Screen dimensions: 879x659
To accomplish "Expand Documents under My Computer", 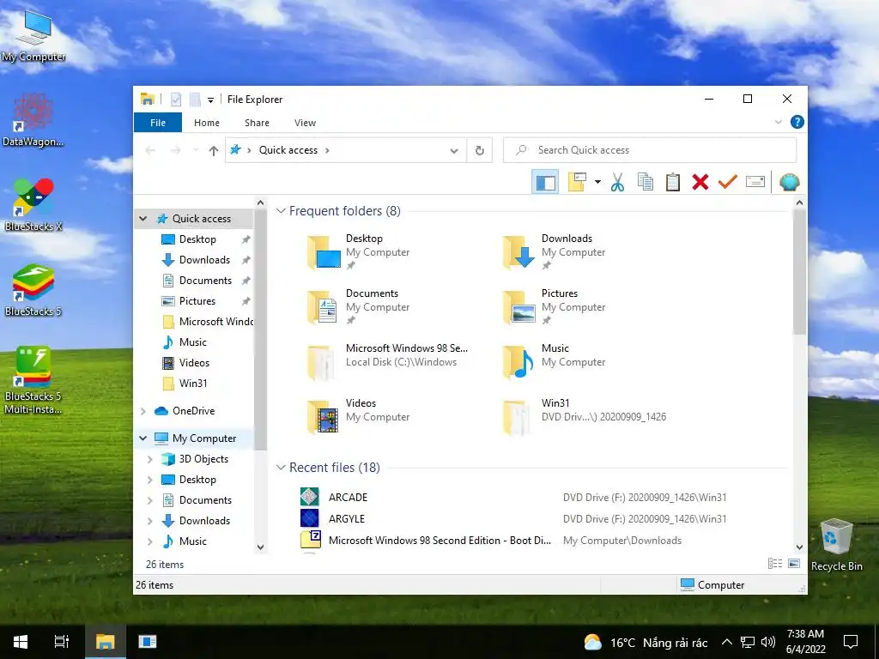I will [x=149, y=500].
